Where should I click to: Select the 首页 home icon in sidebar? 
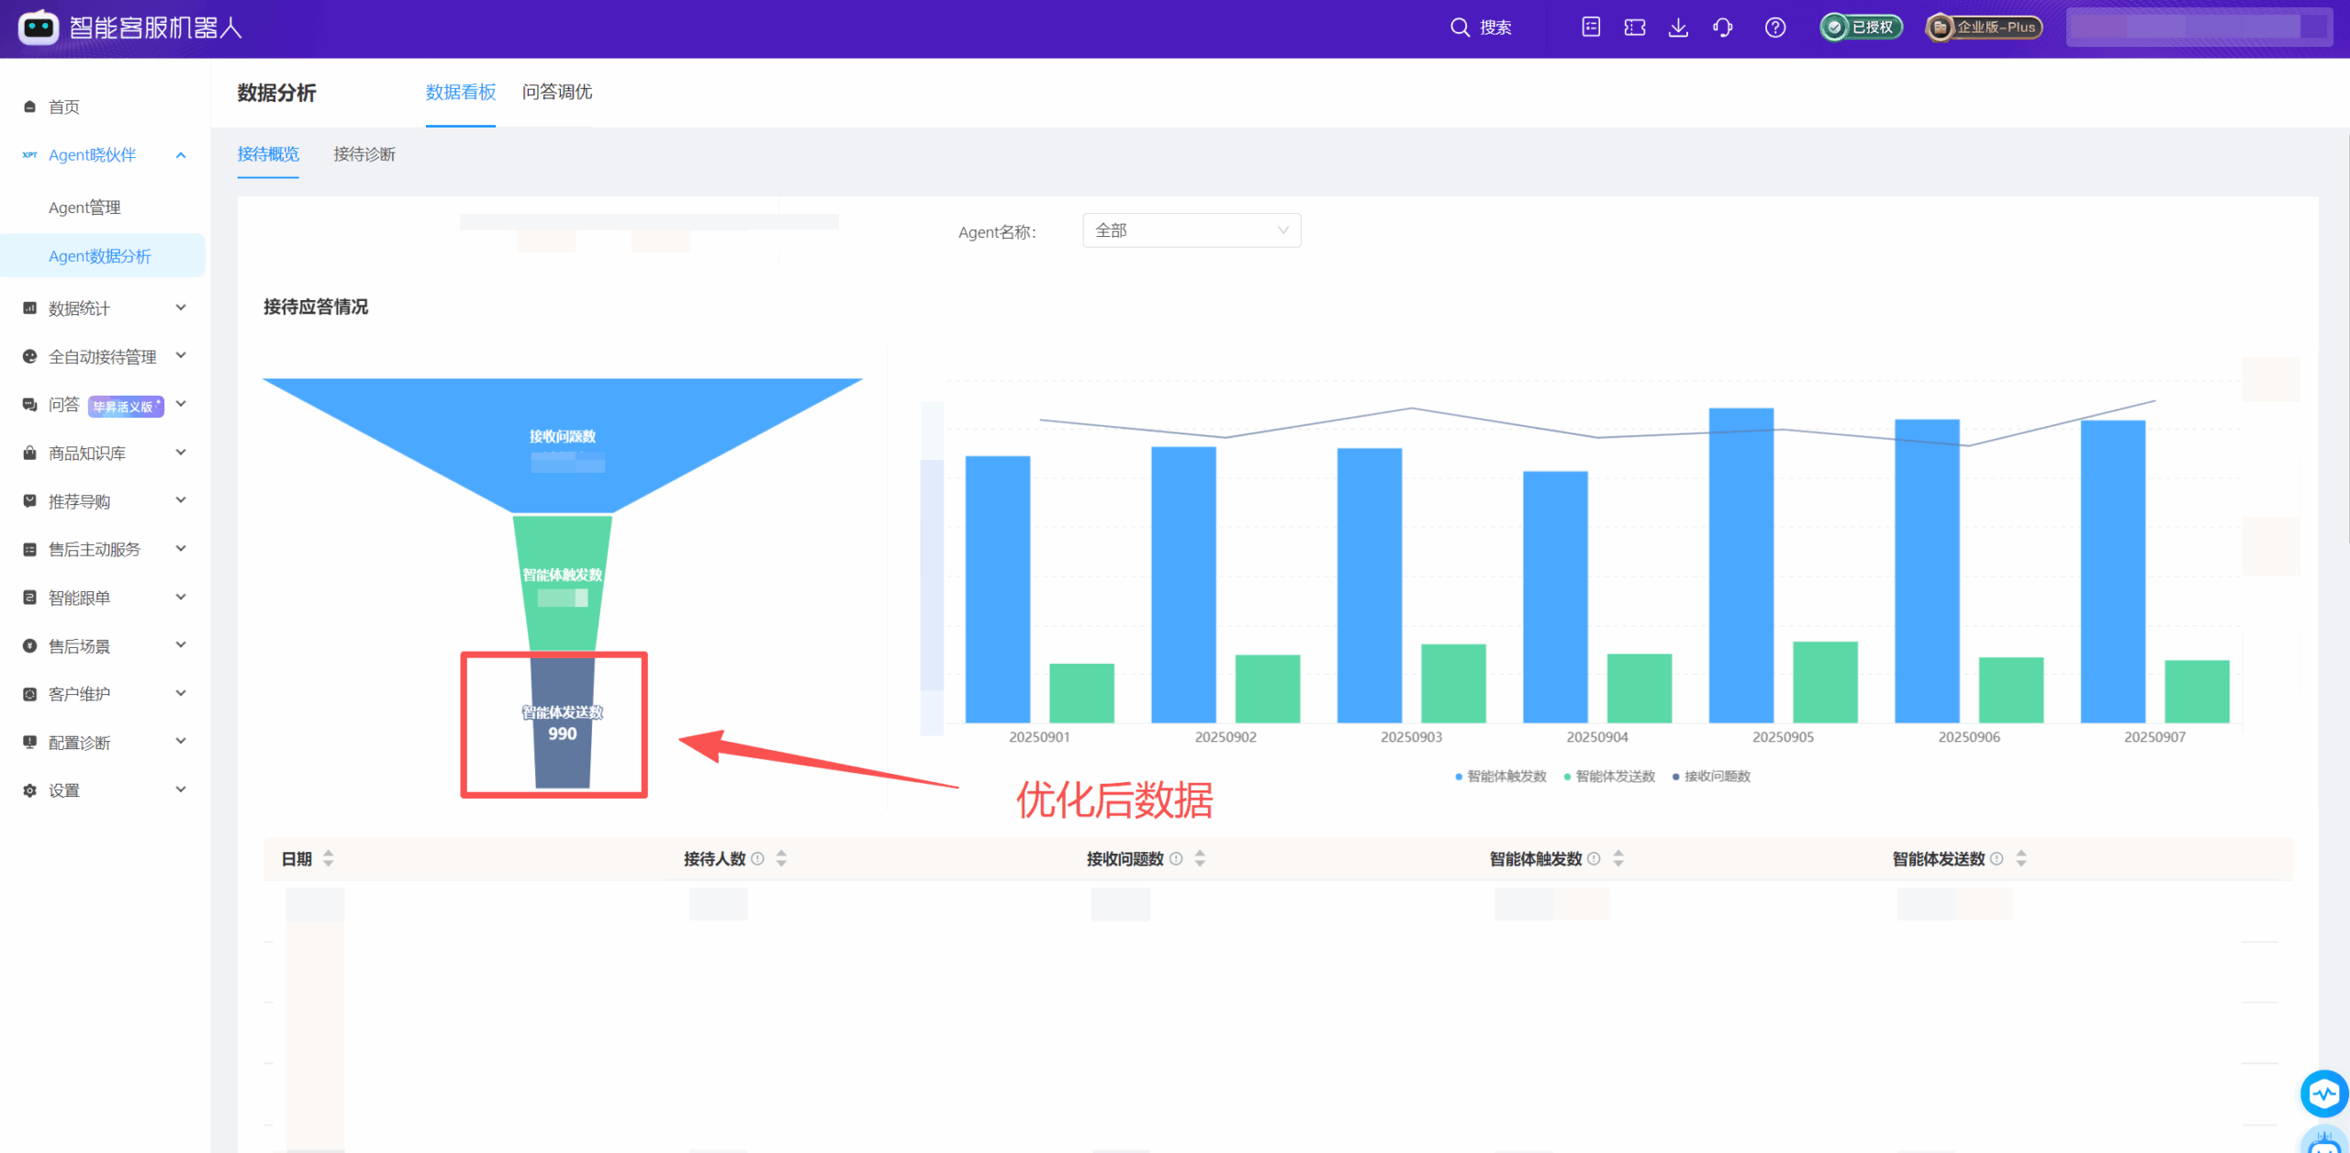(x=28, y=106)
